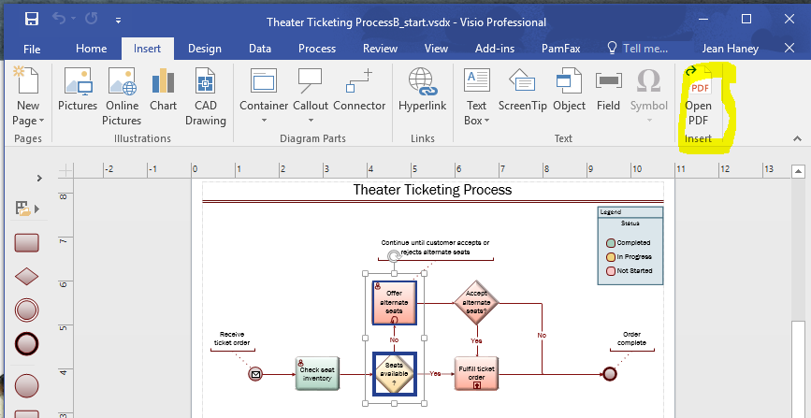Select the 'Seats available?' diamond shape
Viewport: 811px width, 418px height.
coord(394,373)
